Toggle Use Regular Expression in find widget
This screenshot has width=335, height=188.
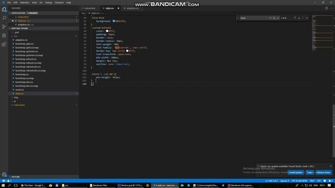(x=278, y=18)
